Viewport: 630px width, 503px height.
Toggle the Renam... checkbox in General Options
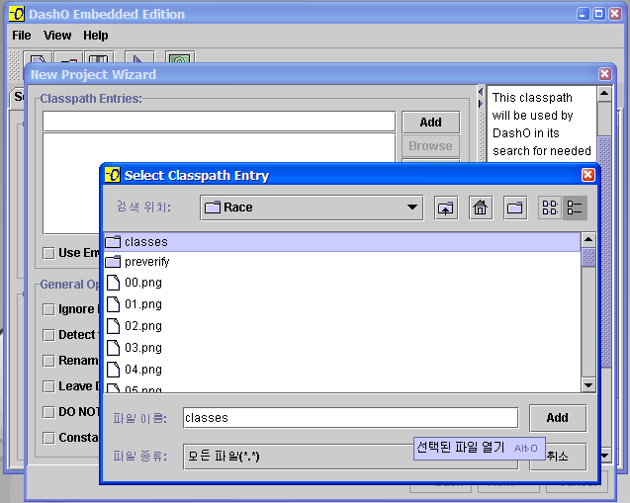[48, 361]
